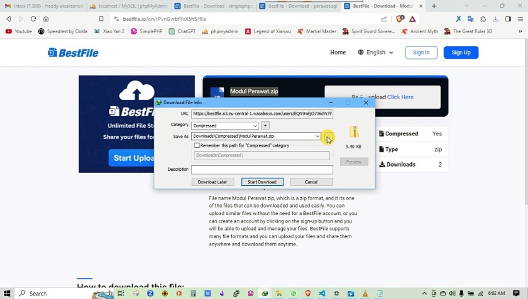Open Brave Shields lion icon
This screenshot has height=299, width=528.
(x=400, y=19)
